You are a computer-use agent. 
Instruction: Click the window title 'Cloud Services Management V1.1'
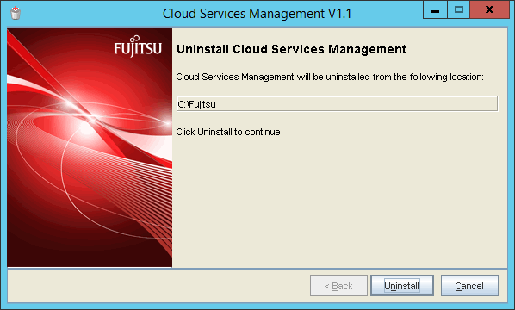tap(257, 14)
